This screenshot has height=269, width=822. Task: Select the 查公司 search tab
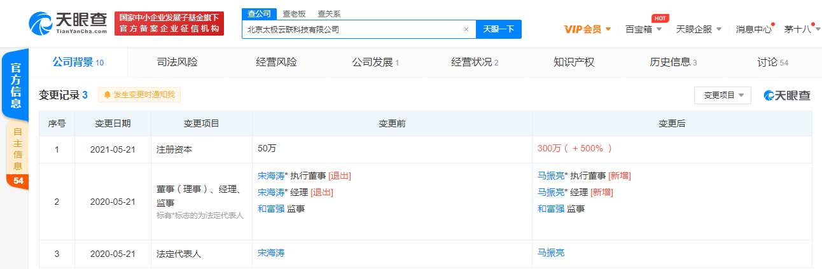pos(259,13)
